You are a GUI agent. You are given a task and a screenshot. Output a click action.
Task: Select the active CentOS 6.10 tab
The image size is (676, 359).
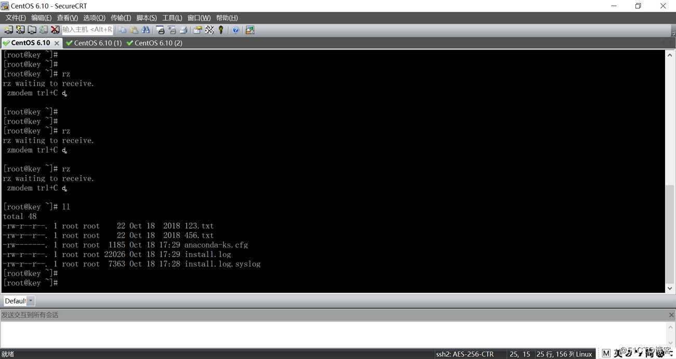pos(31,43)
